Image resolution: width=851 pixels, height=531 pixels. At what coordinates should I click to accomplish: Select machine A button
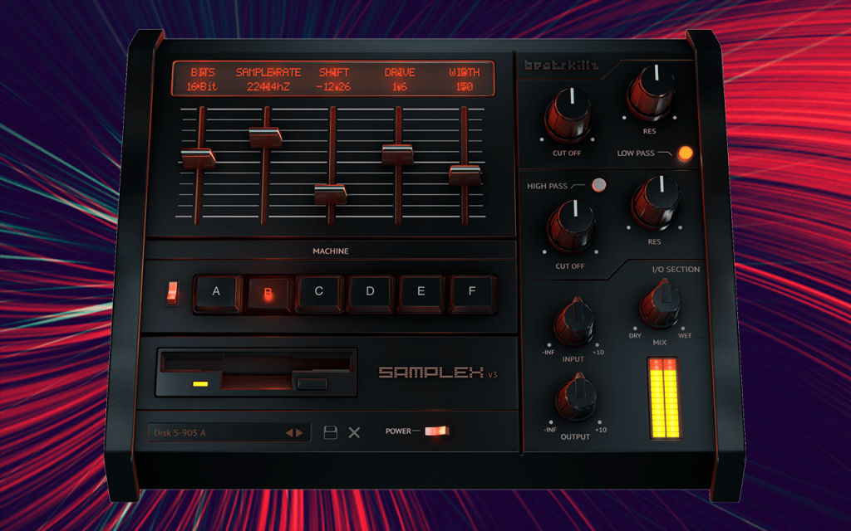pyautogui.click(x=217, y=295)
